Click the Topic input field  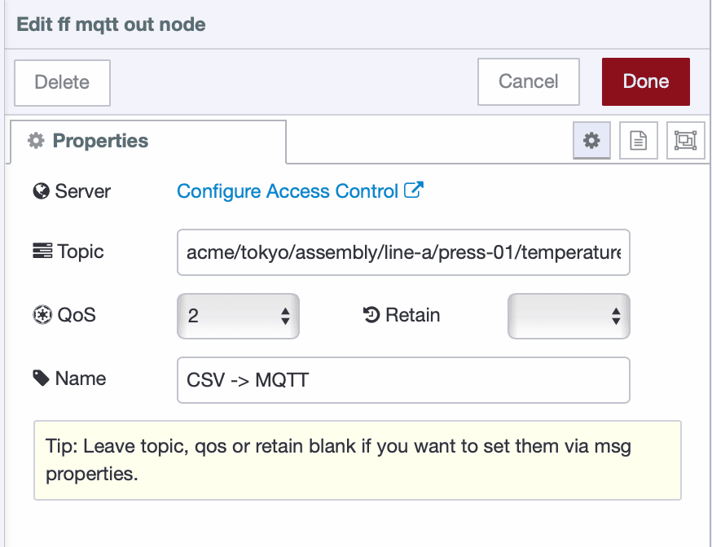pos(403,252)
